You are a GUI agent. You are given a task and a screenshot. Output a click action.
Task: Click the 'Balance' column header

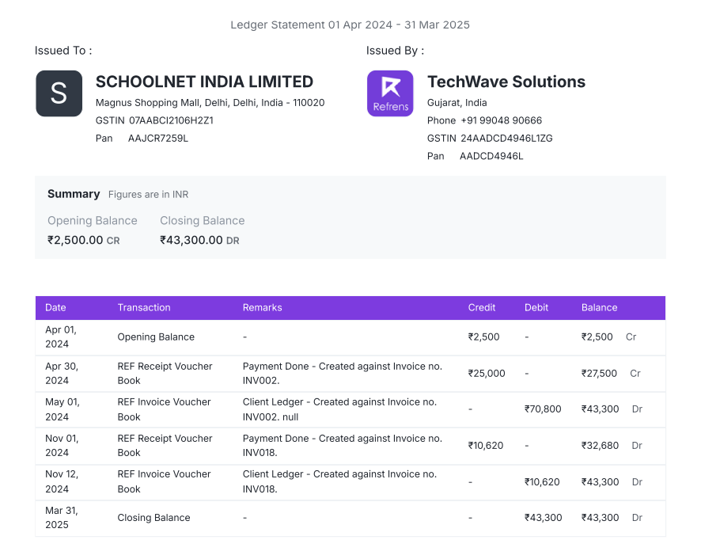(600, 308)
